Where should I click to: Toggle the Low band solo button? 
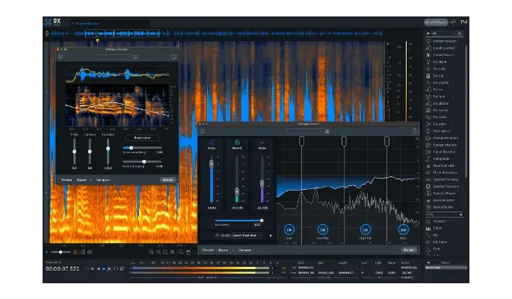pyautogui.click(x=289, y=229)
